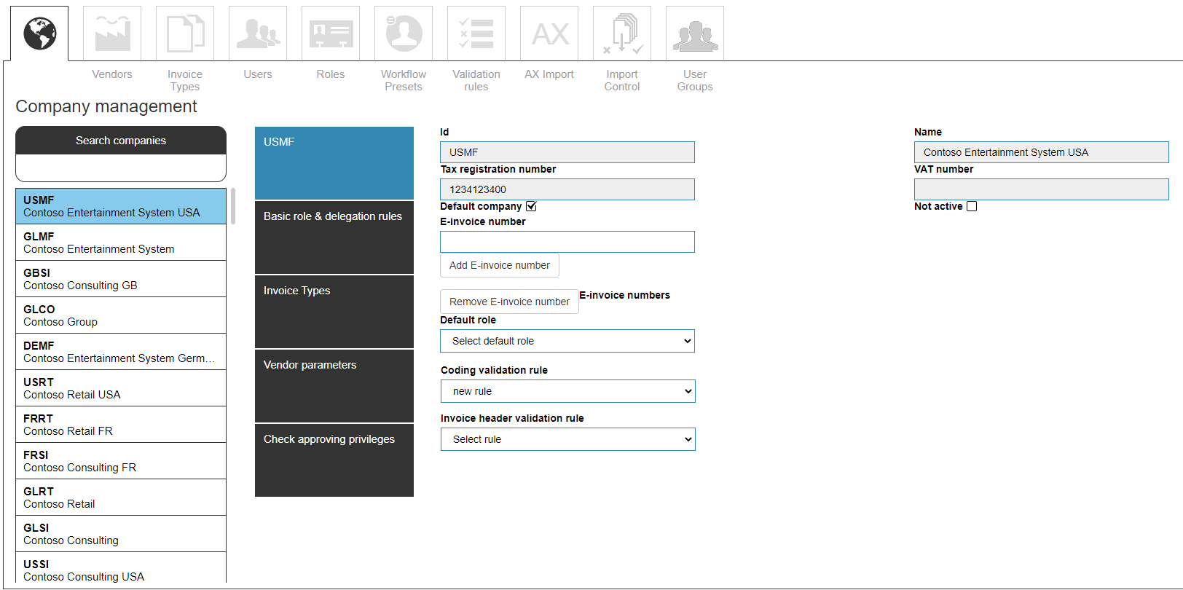Open the Roles ID card icon
Screen dimensions: 1183x590
click(x=331, y=34)
